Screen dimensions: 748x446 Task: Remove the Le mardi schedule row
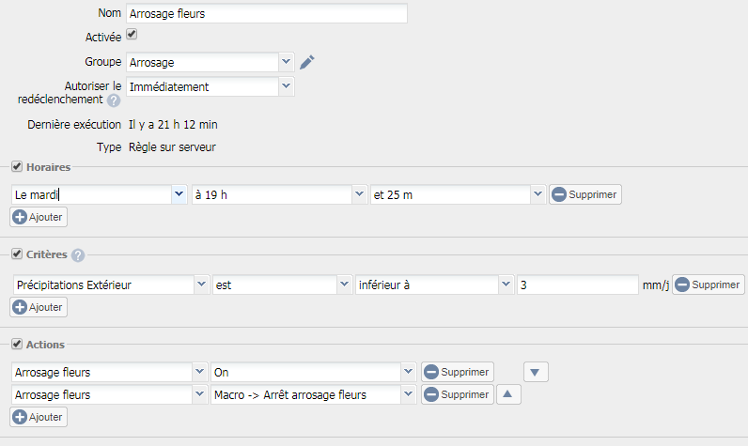coord(584,194)
